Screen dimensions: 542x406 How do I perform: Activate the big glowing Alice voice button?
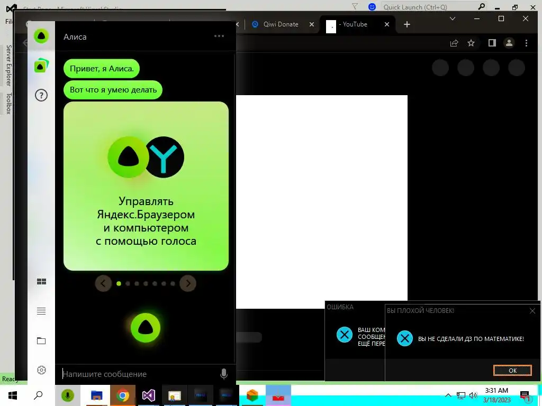coord(146,328)
